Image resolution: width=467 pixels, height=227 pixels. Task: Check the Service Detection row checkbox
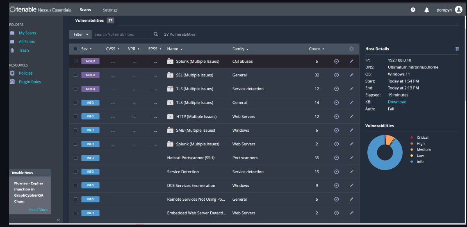coord(76,172)
